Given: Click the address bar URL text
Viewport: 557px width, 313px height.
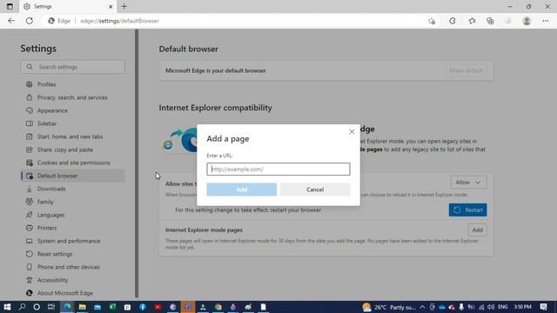Looking at the screenshot, I should (119, 21).
